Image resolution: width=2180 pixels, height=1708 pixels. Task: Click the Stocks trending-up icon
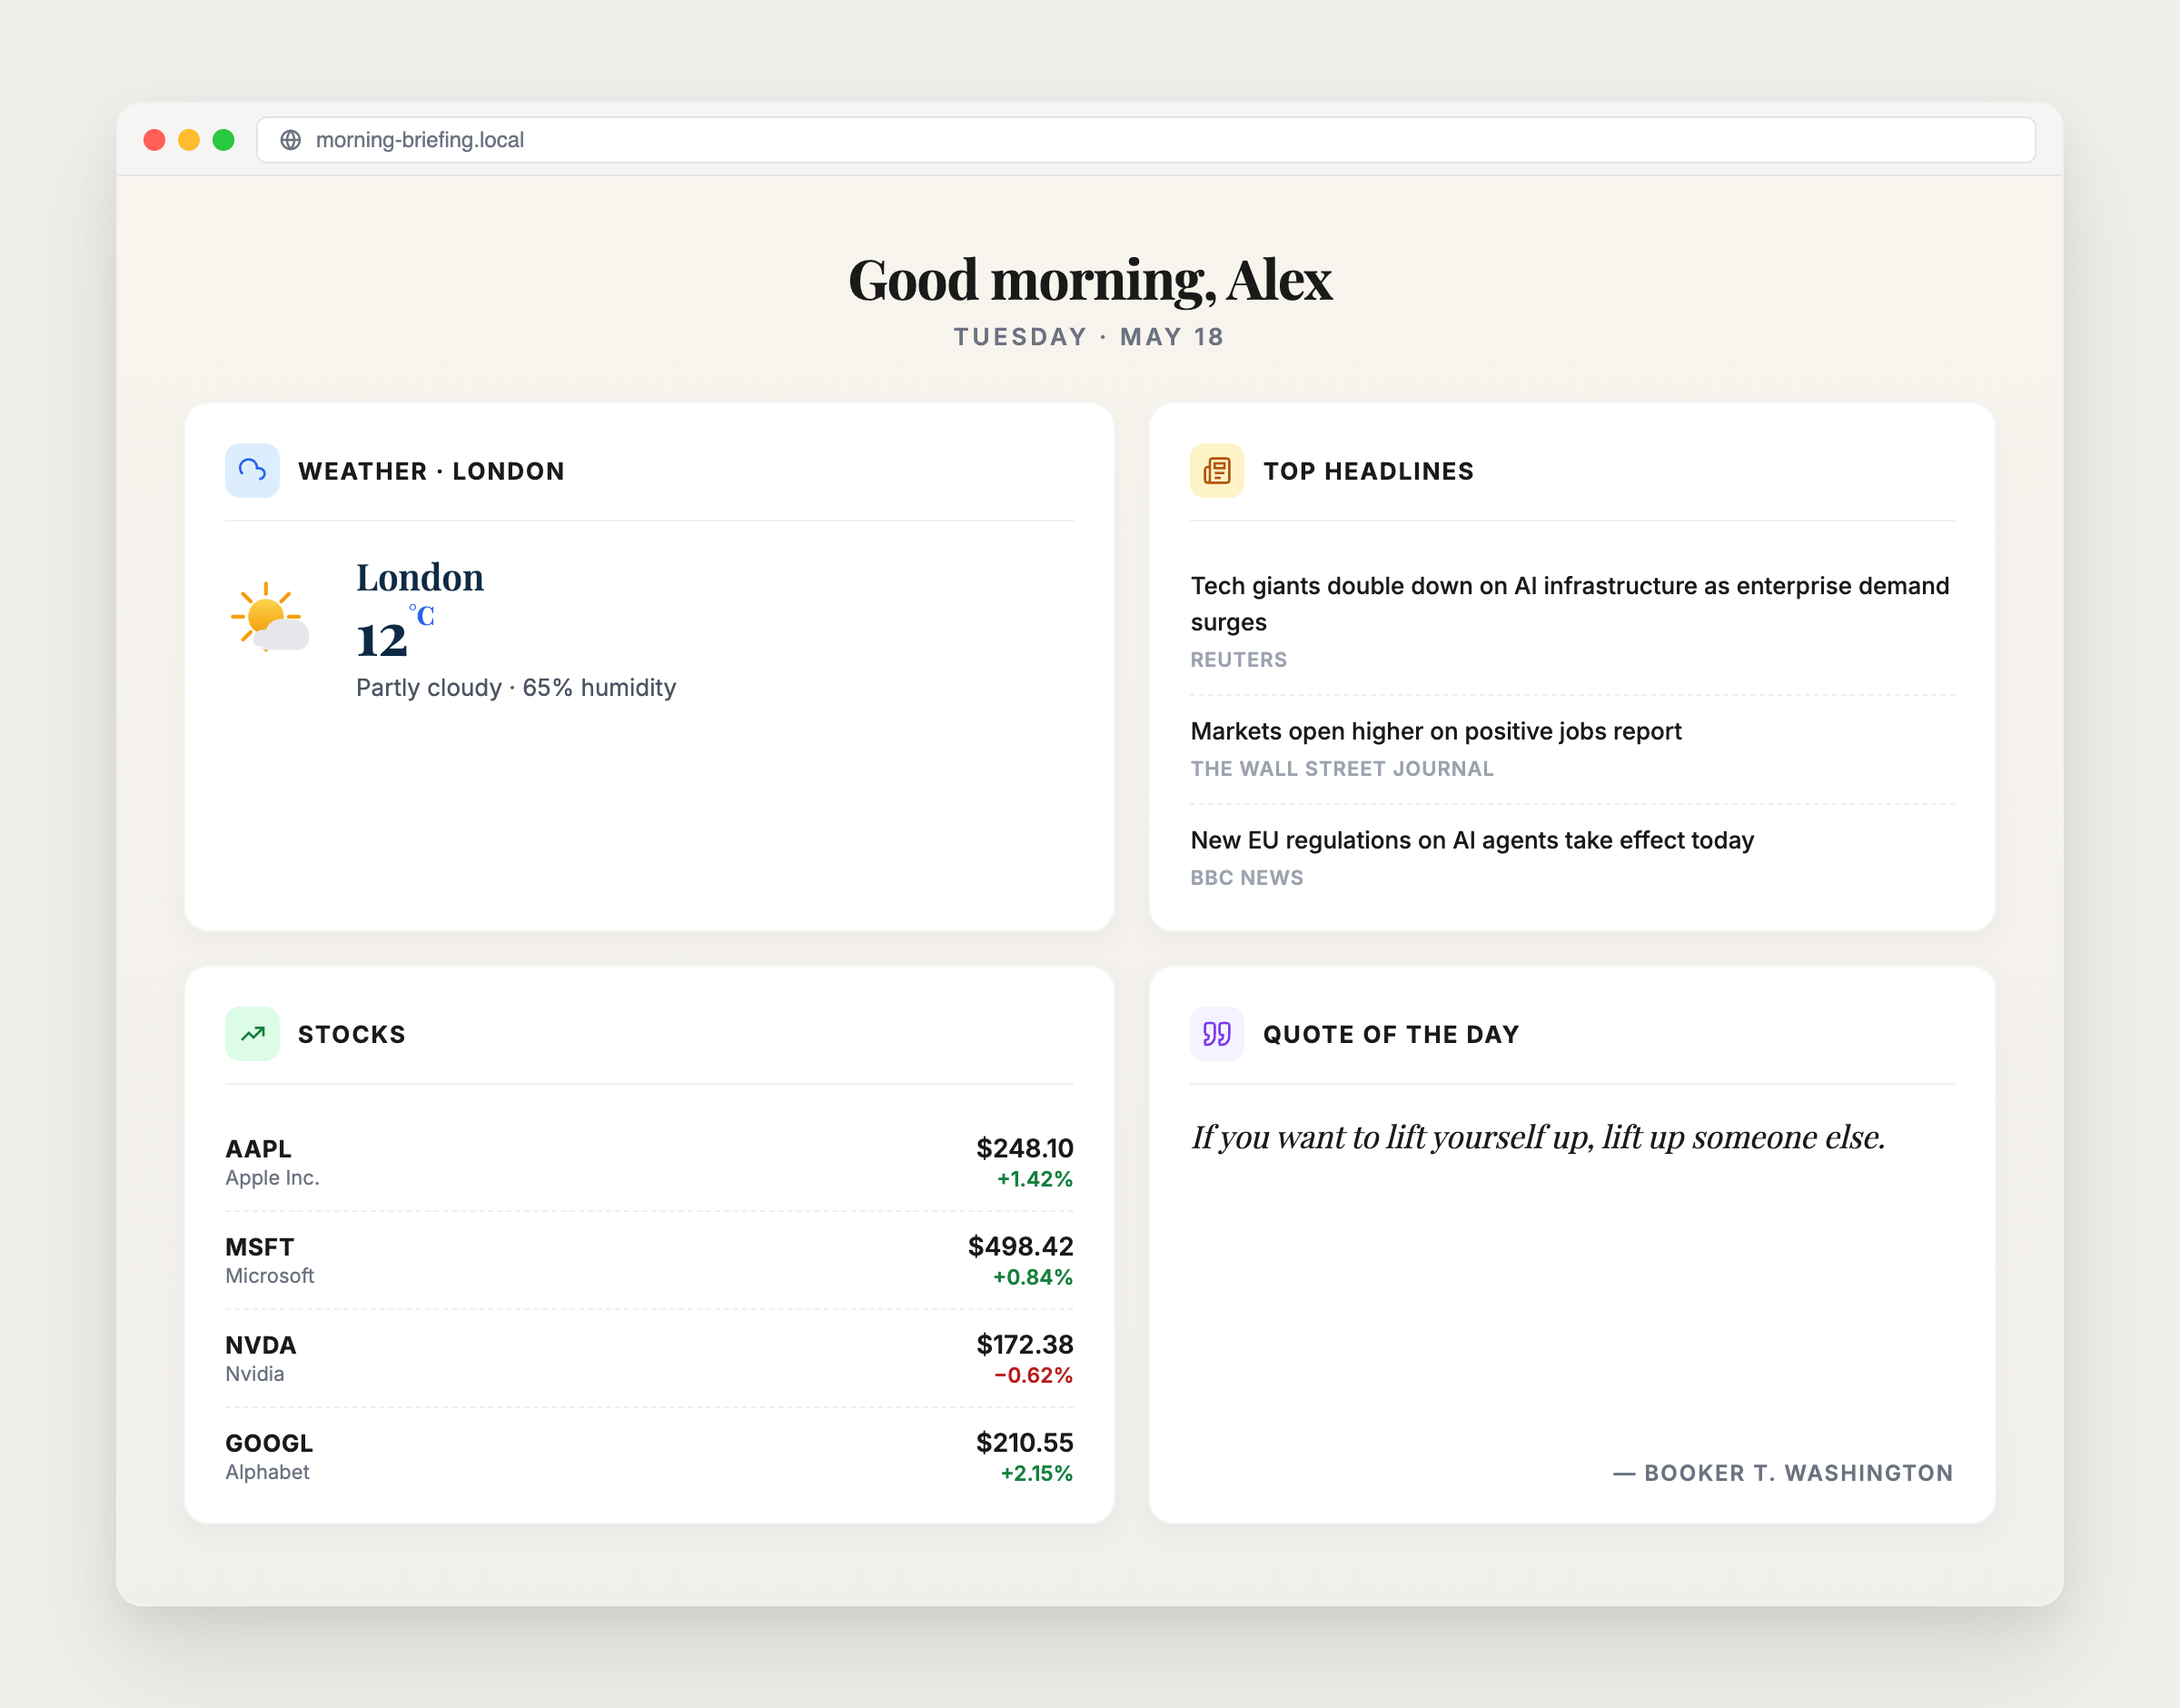click(252, 1033)
